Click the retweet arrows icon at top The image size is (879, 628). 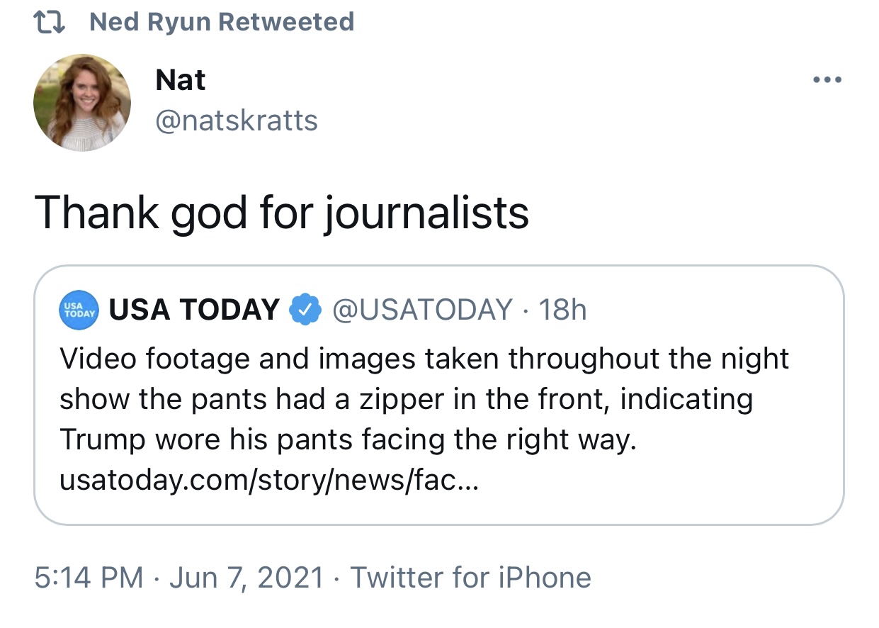pyautogui.click(x=50, y=22)
